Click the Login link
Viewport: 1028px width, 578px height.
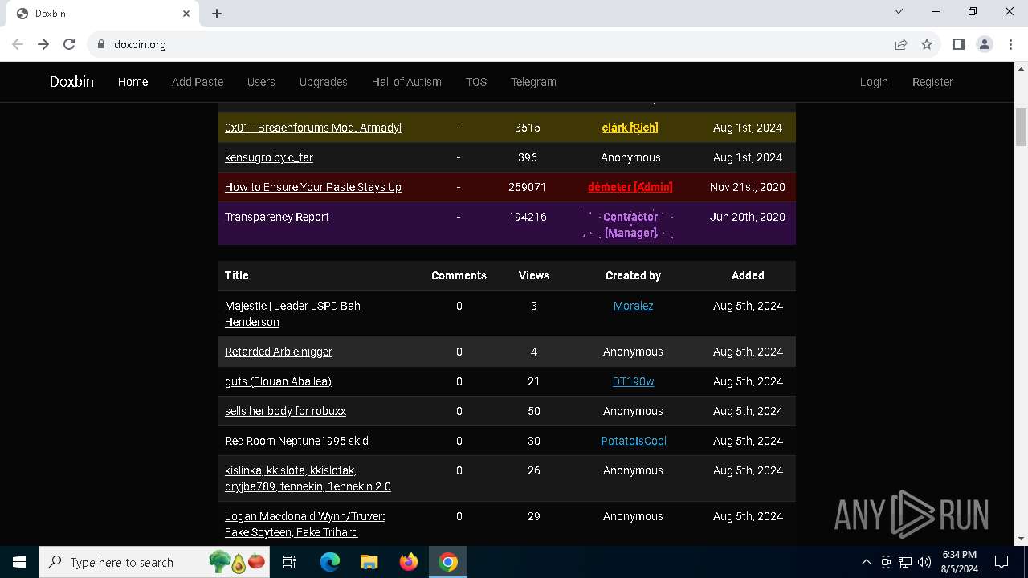pyautogui.click(x=874, y=82)
